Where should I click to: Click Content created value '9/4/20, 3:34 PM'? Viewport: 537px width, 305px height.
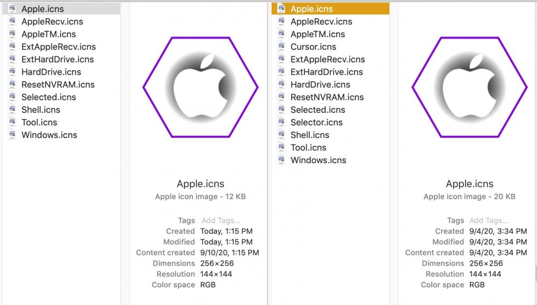pyautogui.click(x=498, y=253)
